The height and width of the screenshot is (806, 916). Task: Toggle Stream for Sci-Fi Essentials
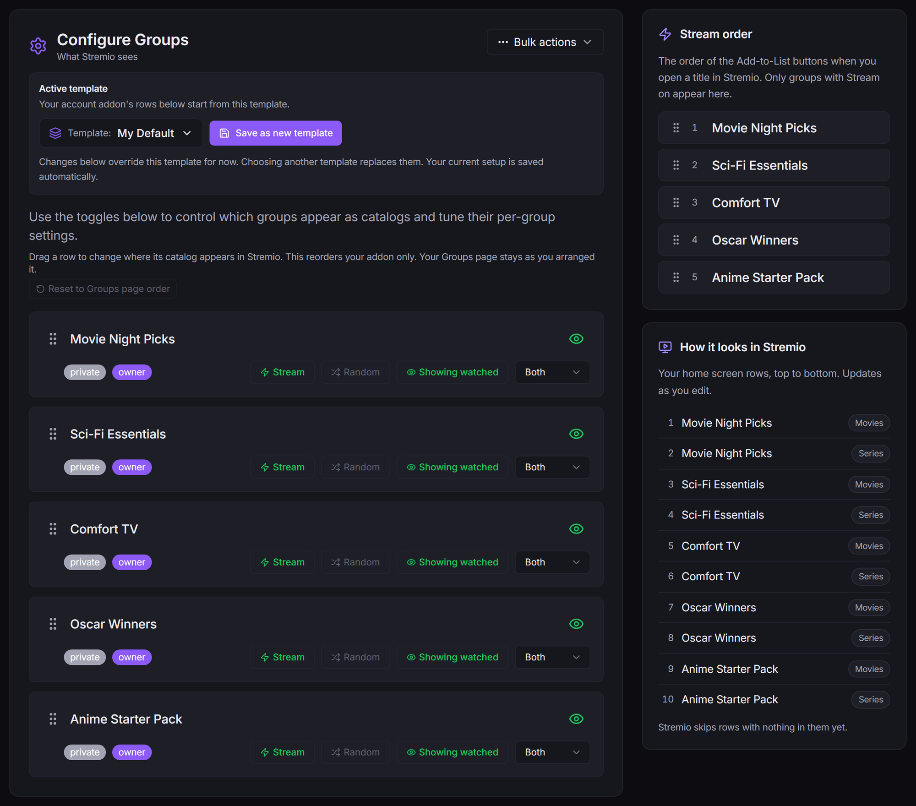[283, 467]
